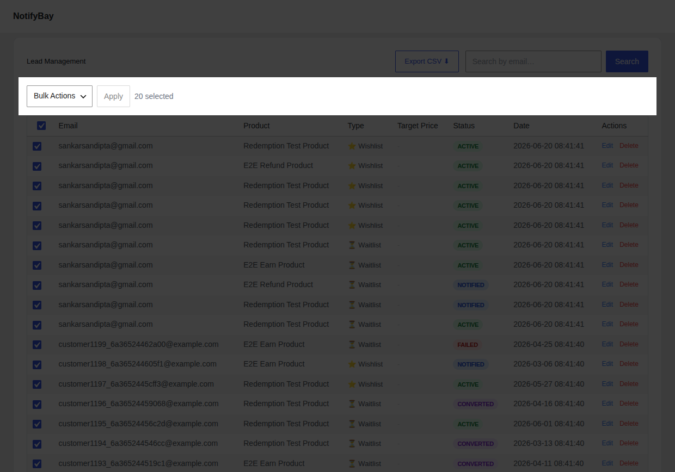Click the Date column header
The height and width of the screenshot is (472, 675).
coord(521,126)
